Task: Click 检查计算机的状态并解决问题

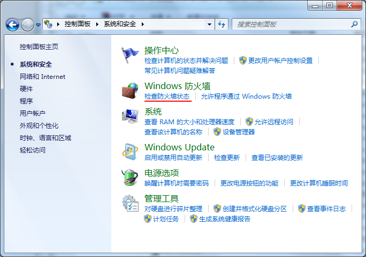Action: tap(186, 61)
